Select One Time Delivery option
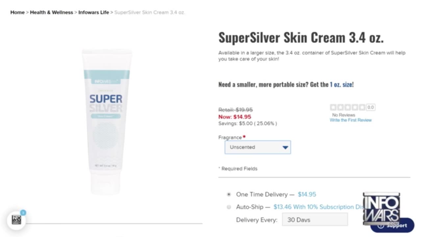Viewport: 421px width, 237px height. coord(229,195)
